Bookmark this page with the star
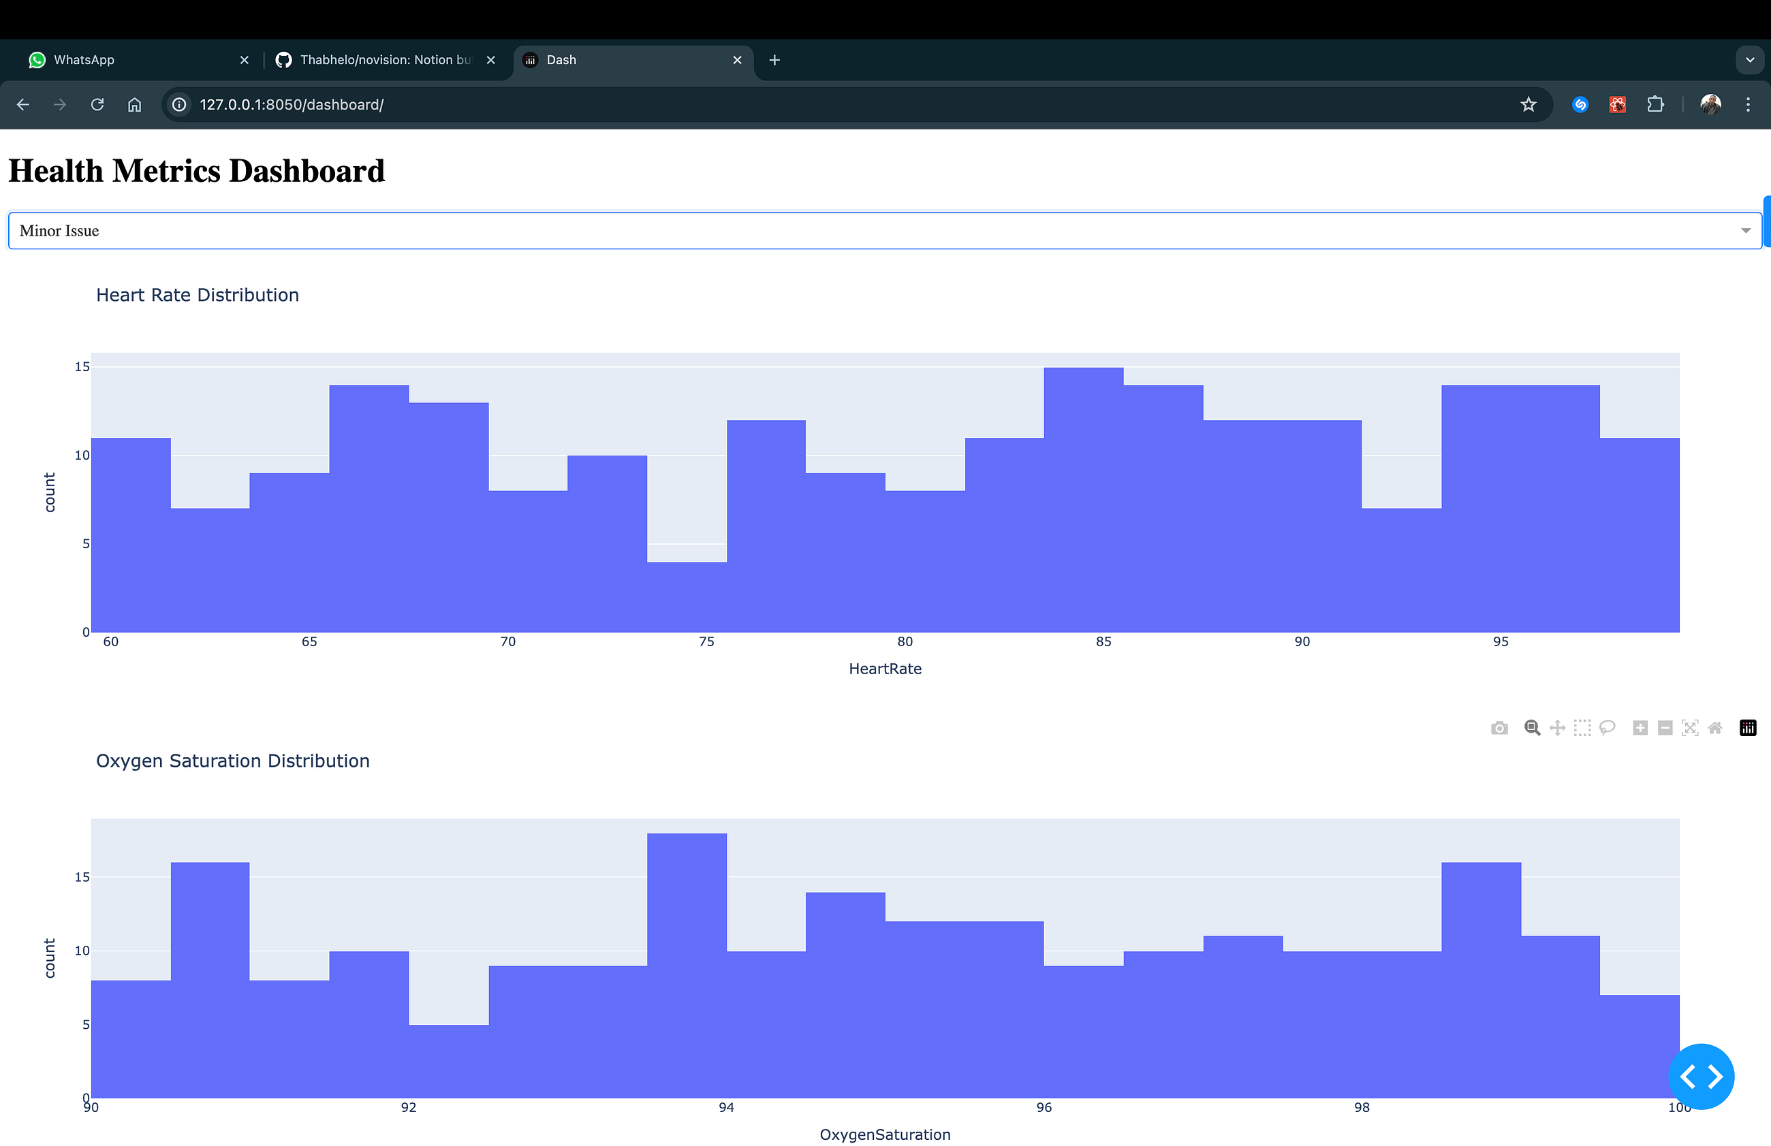Image resolution: width=1771 pixels, height=1146 pixels. [1529, 105]
